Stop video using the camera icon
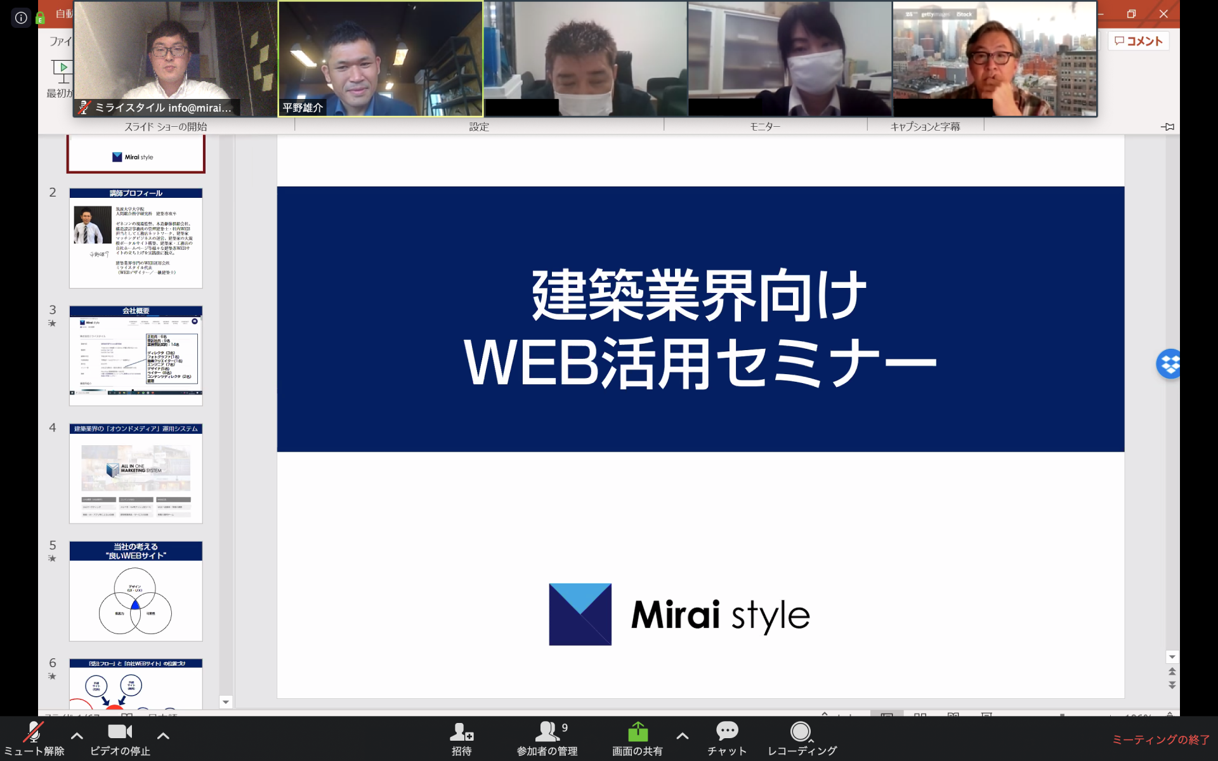This screenshot has width=1218, height=761. tap(119, 731)
